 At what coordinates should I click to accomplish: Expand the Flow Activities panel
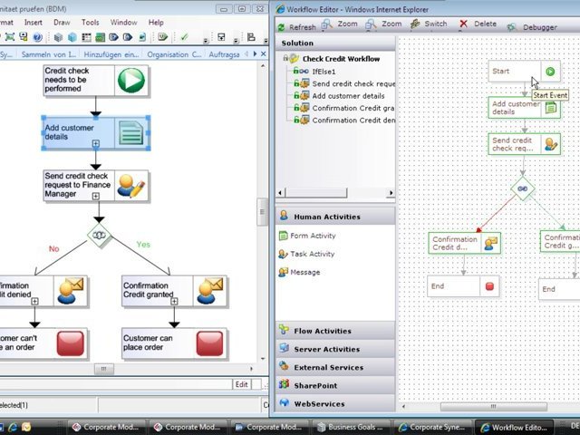[322, 331]
